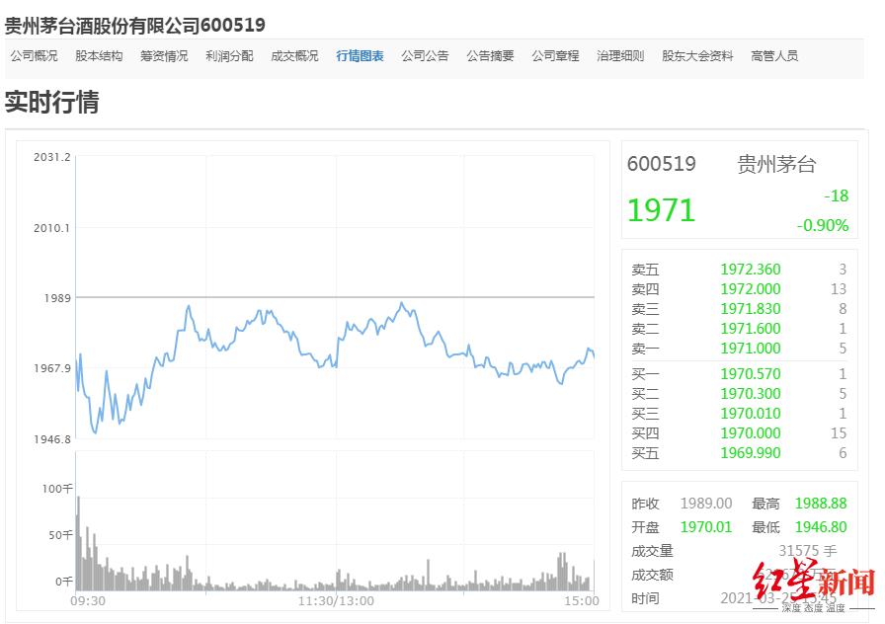Select the 利润分配 tab

229,56
